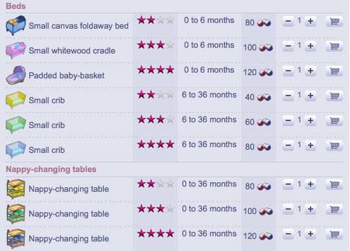Increase quantity of Small canvas foldaway bed
The height and width of the screenshot is (251, 350).
311,22
